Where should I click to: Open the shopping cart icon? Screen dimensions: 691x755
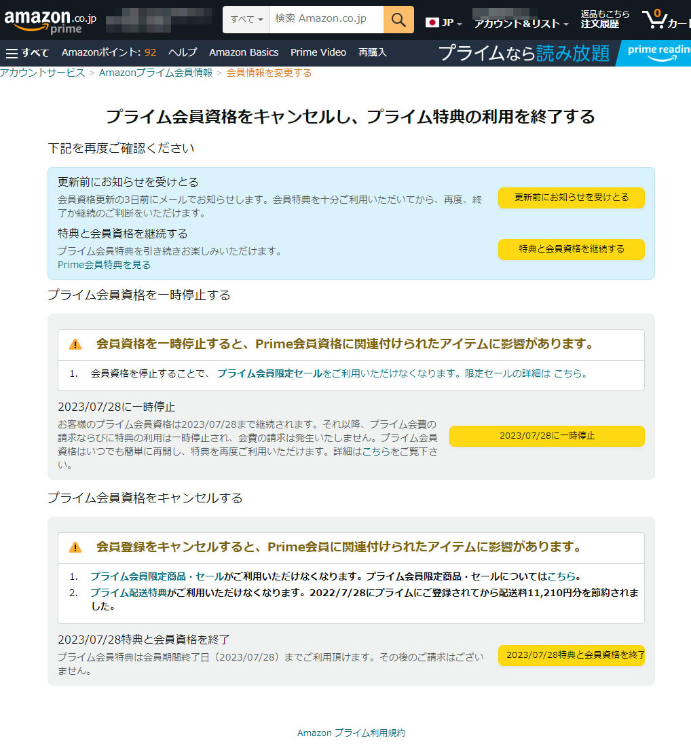(655, 19)
